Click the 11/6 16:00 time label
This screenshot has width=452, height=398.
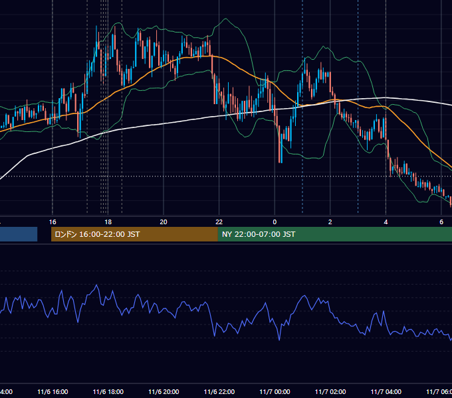53,392
